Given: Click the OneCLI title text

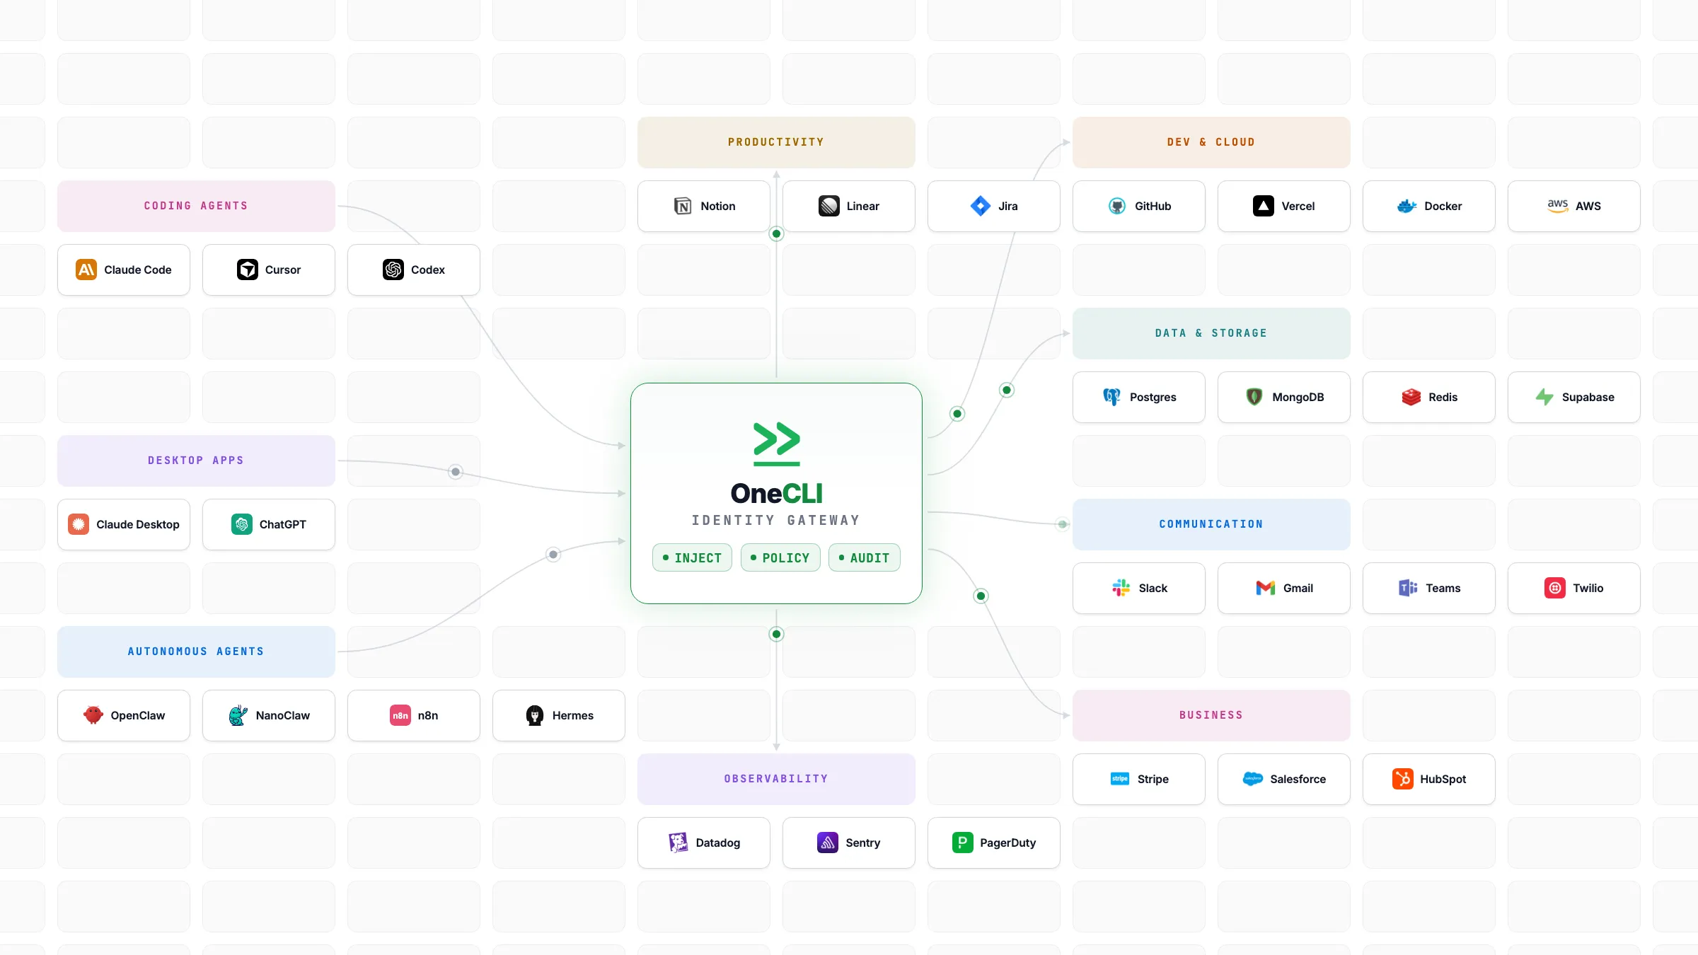Looking at the screenshot, I should 776,493.
